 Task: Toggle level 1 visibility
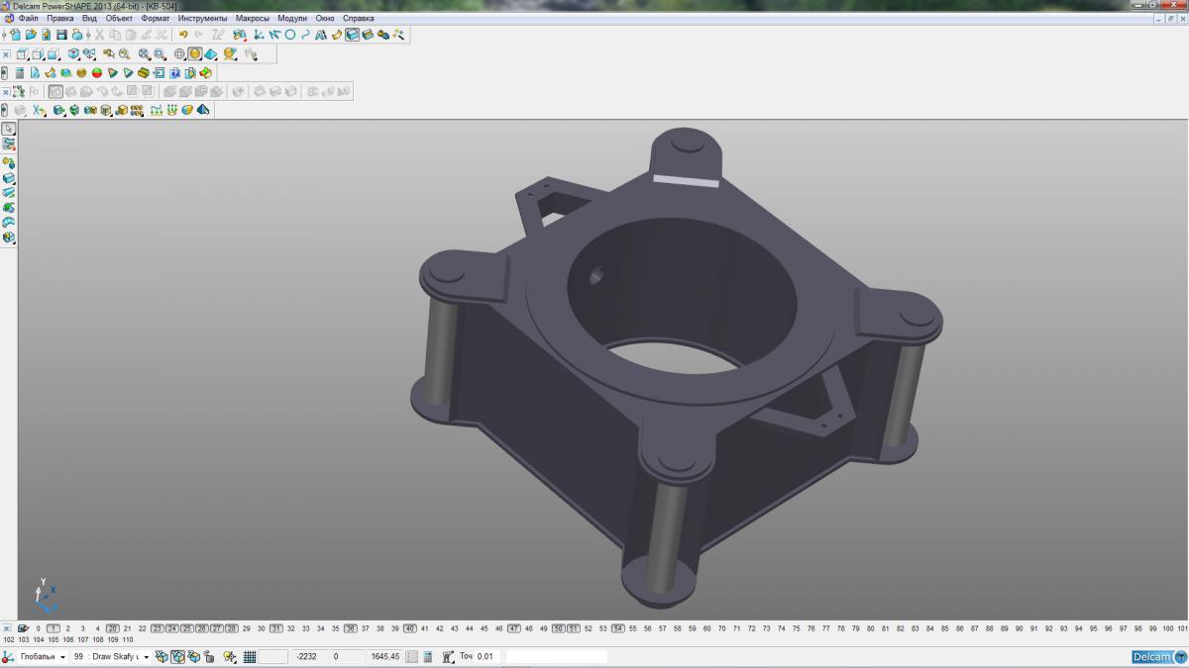point(54,628)
